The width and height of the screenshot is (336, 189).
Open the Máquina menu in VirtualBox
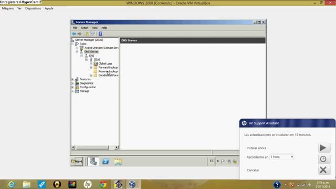click(8, 8)
